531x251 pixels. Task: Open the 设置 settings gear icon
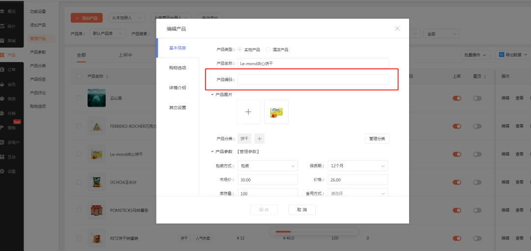point(2,172)
